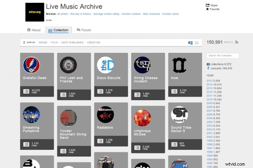Click Grateful Dead items list icon
253x168 pixels.
26,91
